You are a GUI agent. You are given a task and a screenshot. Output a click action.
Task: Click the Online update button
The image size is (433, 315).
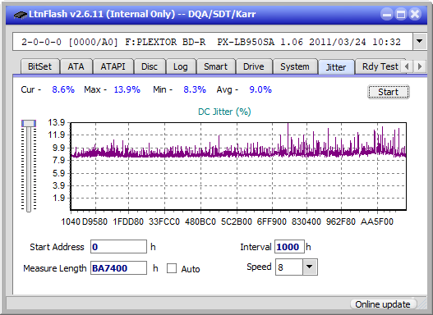coord(383,304)
